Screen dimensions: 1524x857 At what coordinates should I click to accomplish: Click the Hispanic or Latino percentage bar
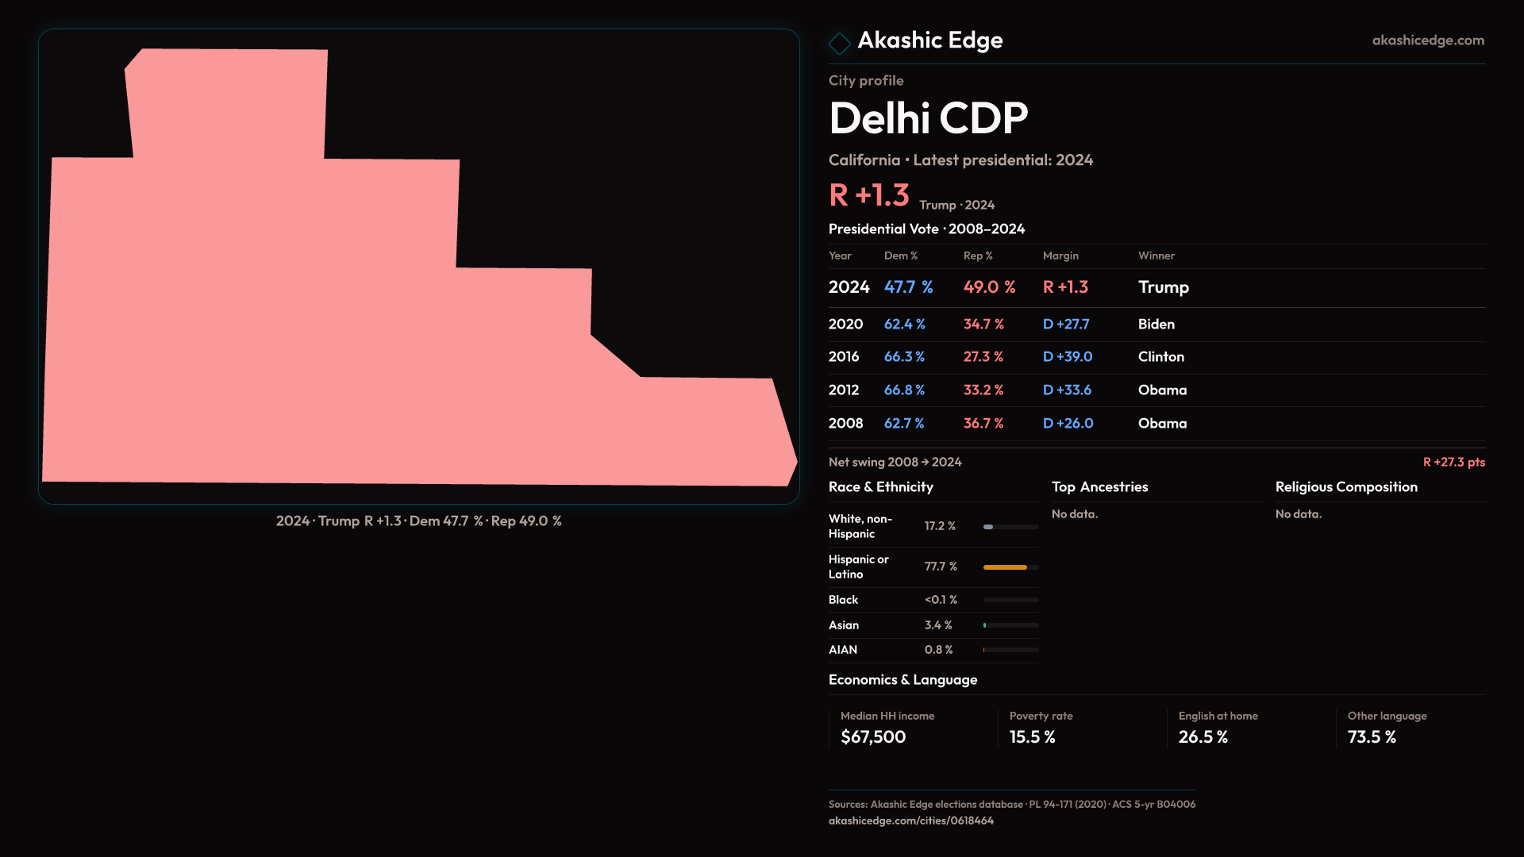click(1010, 567)
